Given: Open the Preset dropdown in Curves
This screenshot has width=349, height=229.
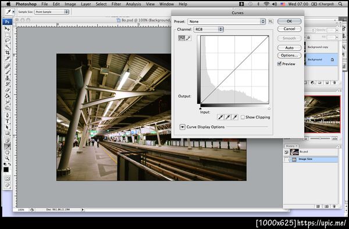Looking at the screenshot, I should pyautogui.click(x=227, y=21).
